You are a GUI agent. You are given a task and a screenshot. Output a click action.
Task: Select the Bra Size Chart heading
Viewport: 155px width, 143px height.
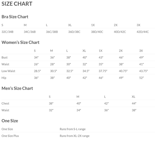pos(15,17)
